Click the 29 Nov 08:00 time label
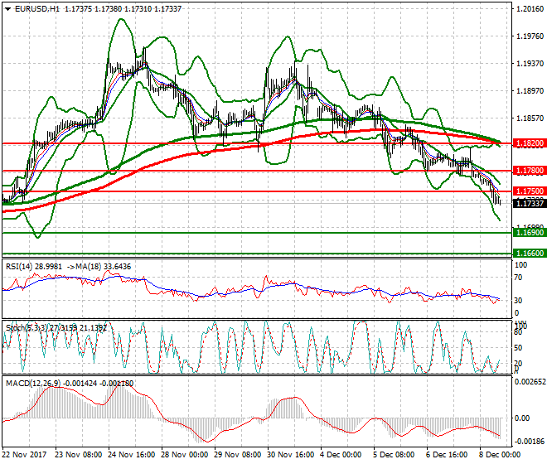 tap(238, 455)
